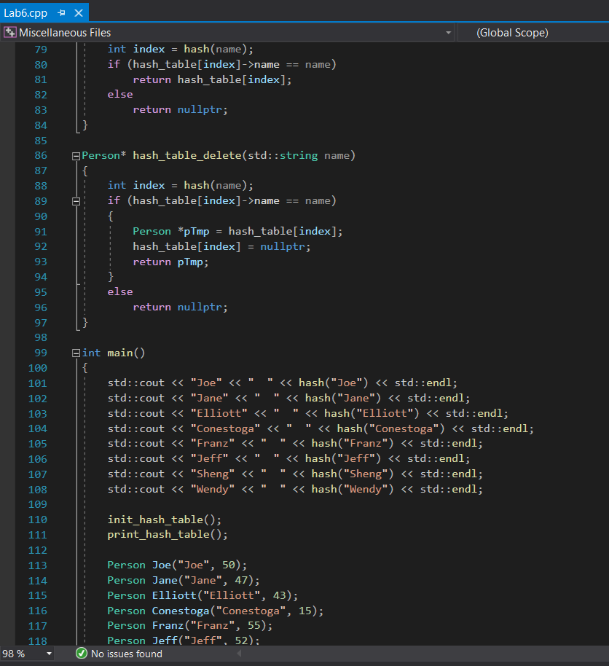Open the 98 % zoom level dropdown

point(49,654)
